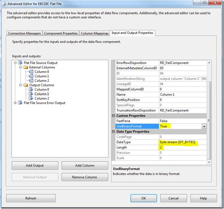Collapse the Custom Properties section
The image size is (224, 209).
pyautogui.click(x=113, y=116)
